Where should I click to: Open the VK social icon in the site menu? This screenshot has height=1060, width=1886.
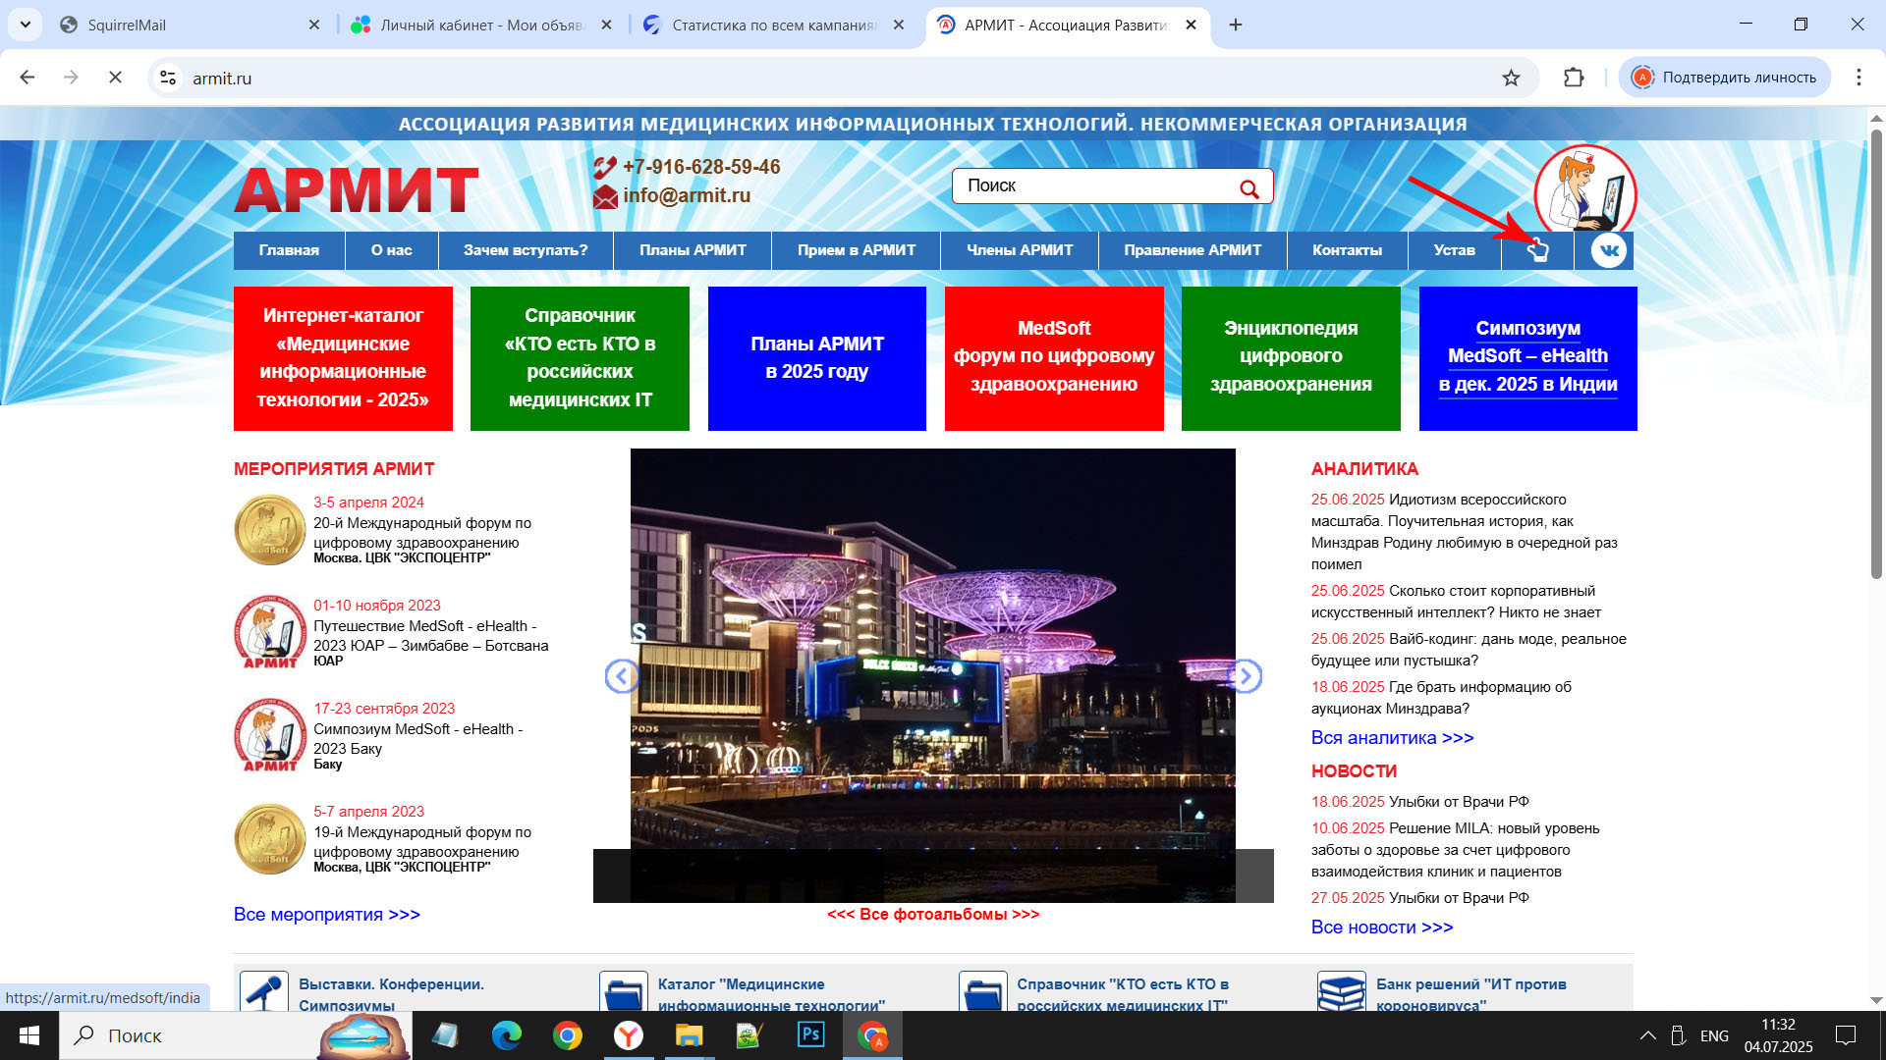pyautogui.click(x=1608, y=250)
